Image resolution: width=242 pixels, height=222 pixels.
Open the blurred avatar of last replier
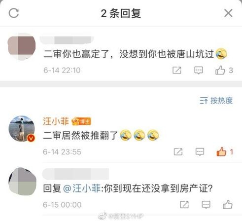pyautogui.click(x=22, y=182)
